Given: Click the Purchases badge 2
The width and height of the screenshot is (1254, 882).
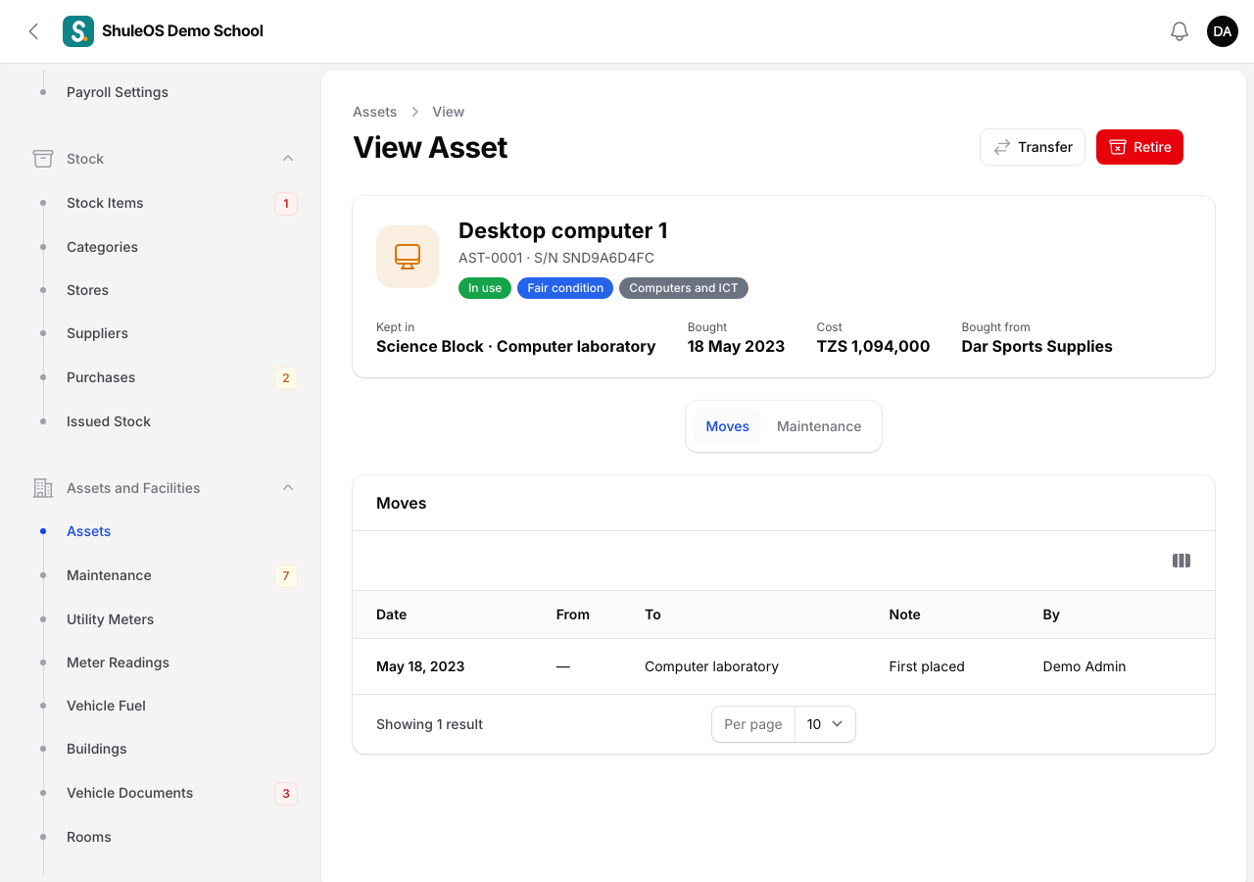Looking at the screenshot, I should coord(286,378).
